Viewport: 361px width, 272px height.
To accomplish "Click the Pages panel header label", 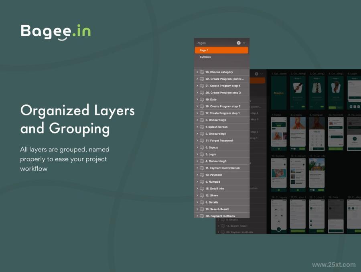I will pyautogui.click(x=201, y=43).
